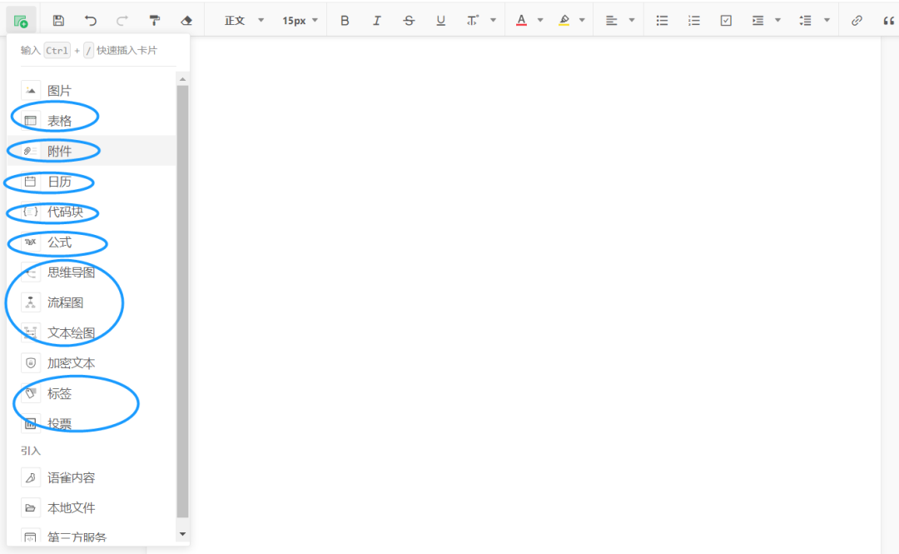The width and height of the screenshot is (899, 554).
Task: Toggle the numbered list
Action: coord(694,21)
